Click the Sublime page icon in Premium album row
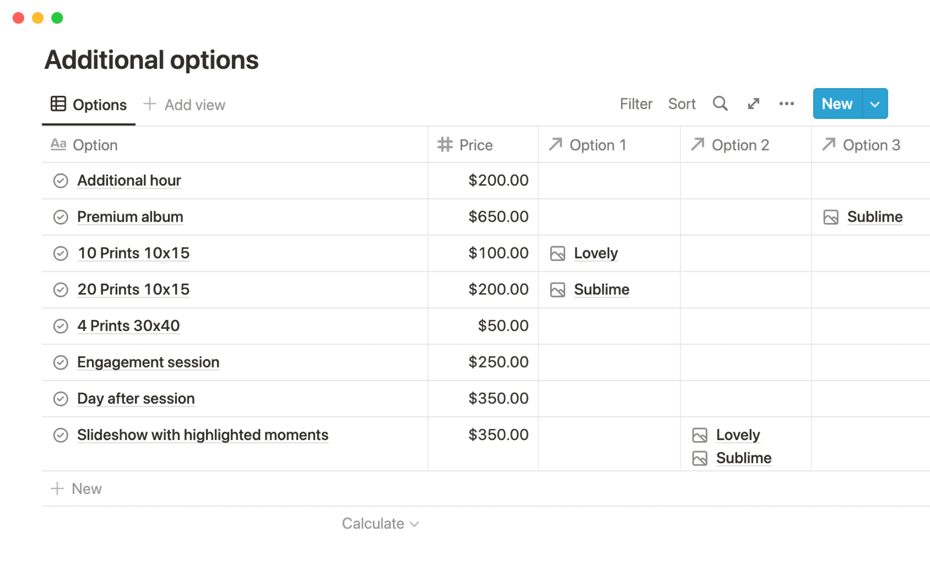930x581 pixels. tap(831, 217)
